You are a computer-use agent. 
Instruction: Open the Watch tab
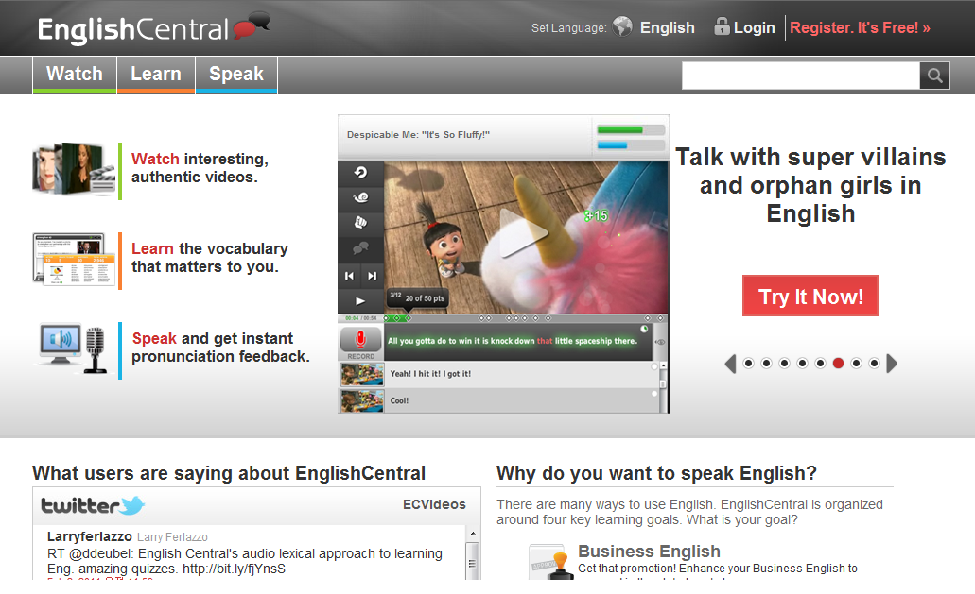tap(75, 75)
